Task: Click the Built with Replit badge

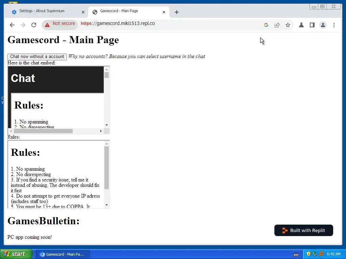Action: [304, 230]
